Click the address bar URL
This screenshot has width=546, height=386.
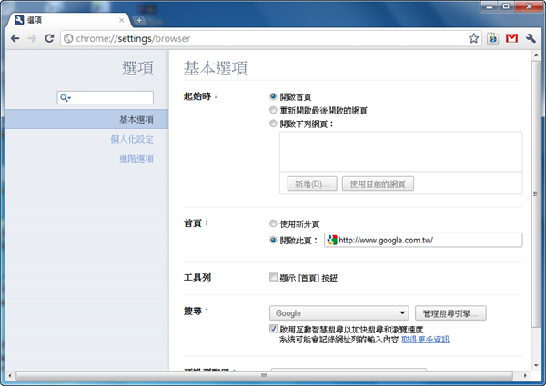point(133,38)
